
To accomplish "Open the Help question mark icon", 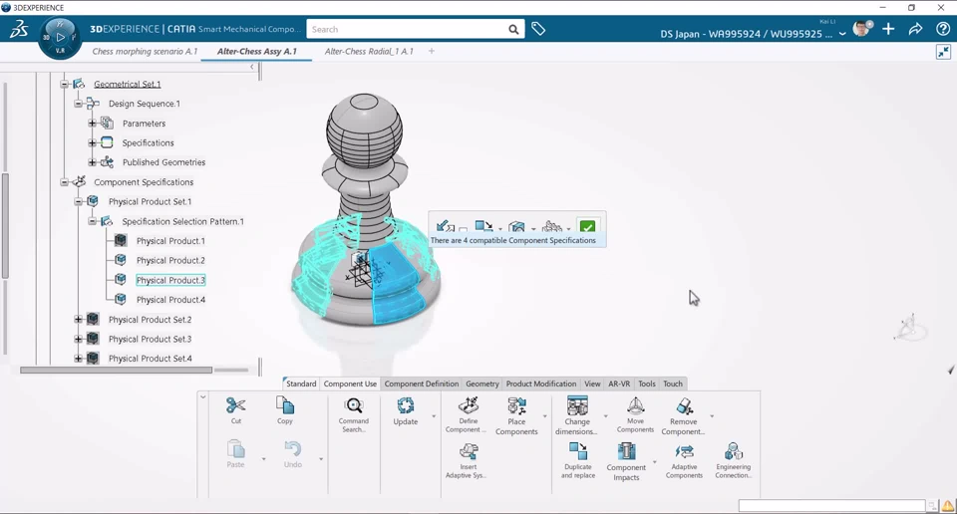I will (x=943, y=29).
